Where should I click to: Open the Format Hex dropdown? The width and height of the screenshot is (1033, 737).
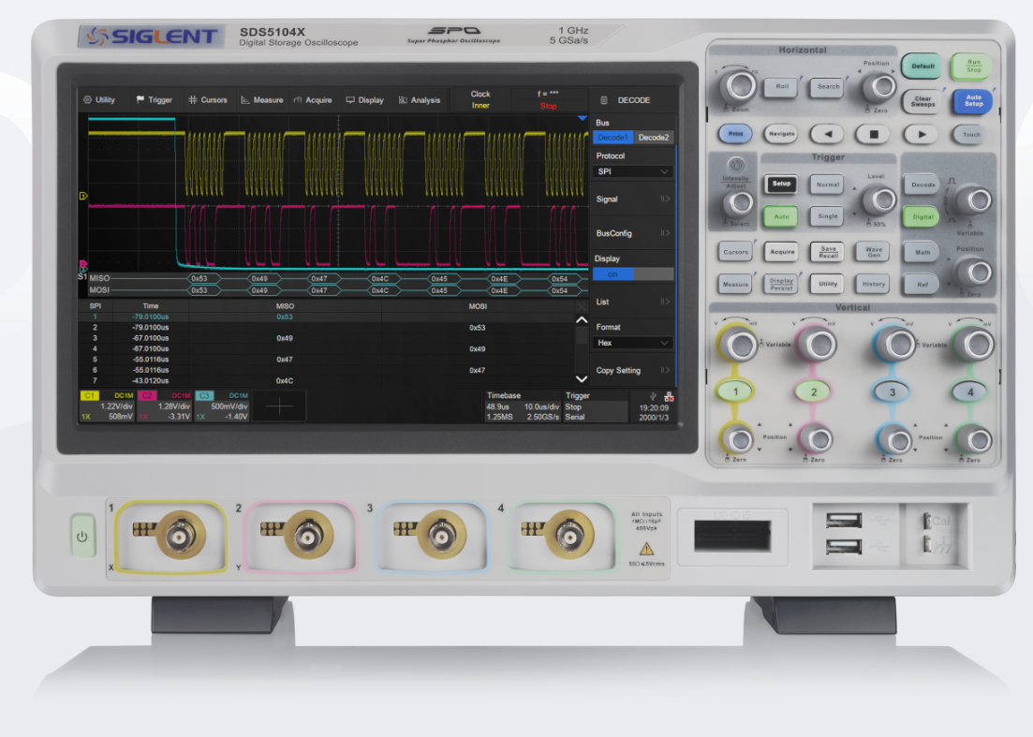click(633, 343)
